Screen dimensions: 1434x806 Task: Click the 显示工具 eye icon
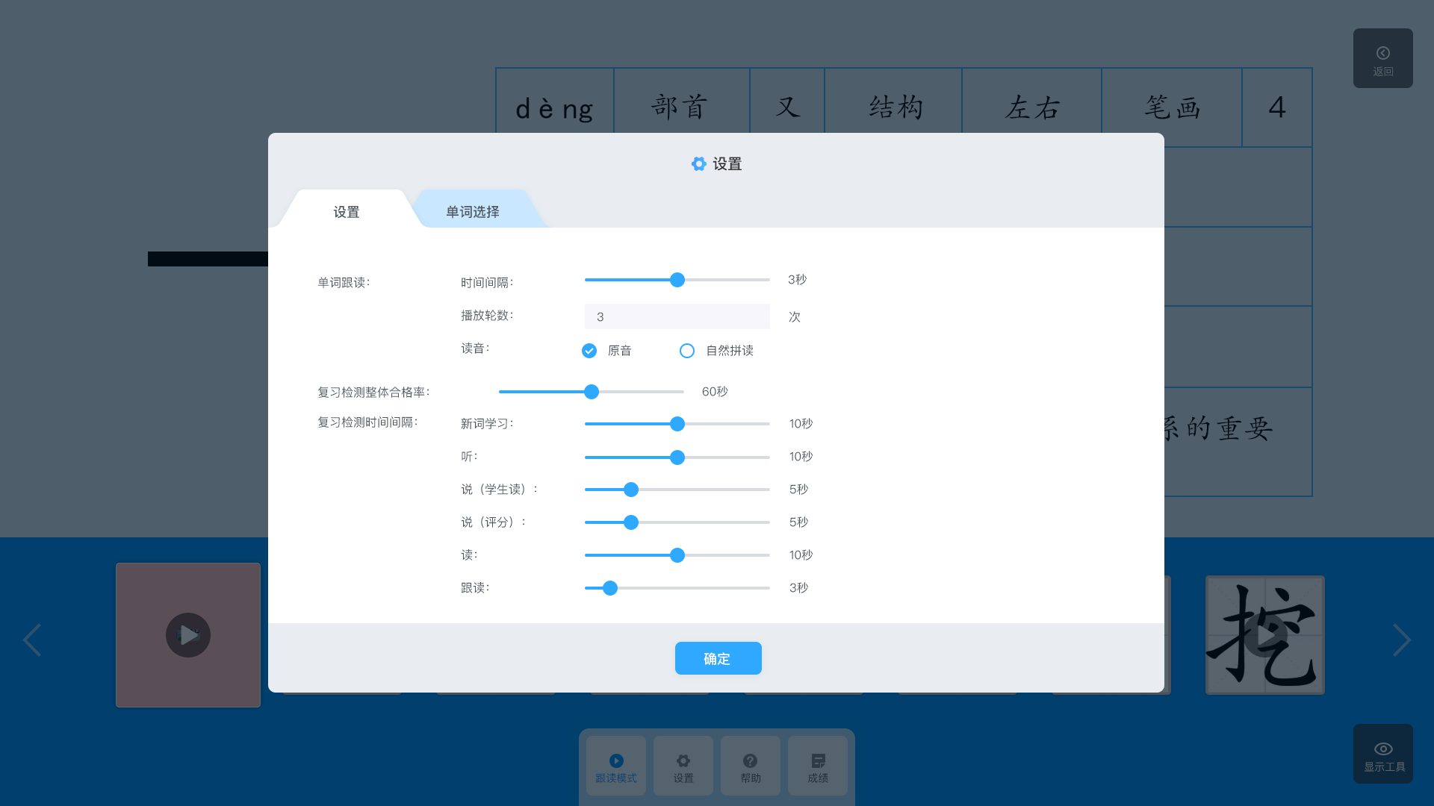pos(1382,749)
